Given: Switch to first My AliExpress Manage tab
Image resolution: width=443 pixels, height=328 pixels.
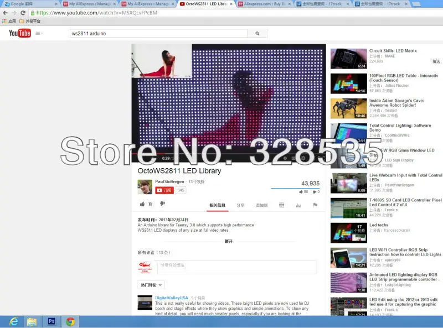Looking at the screenshot, I should [x=89, y=4].
